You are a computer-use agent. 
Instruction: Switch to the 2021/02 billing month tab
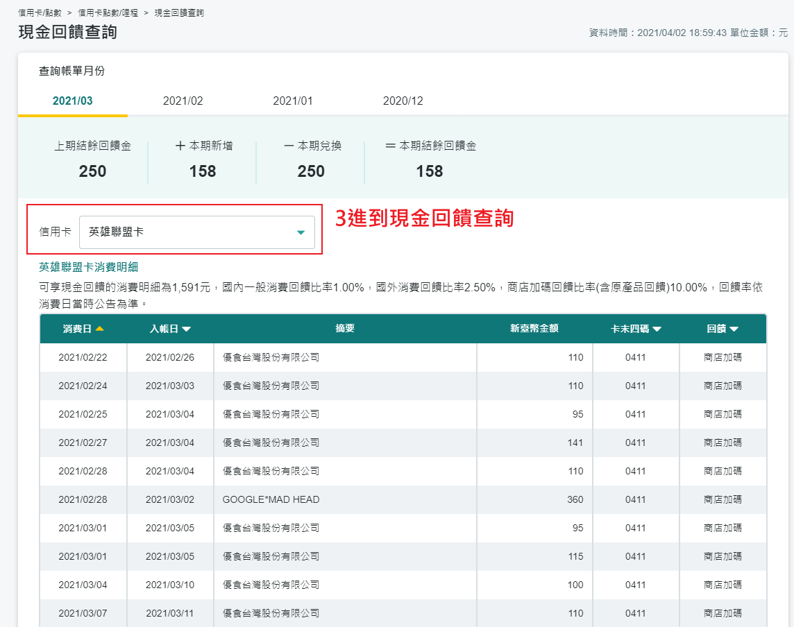coord(183,101)
